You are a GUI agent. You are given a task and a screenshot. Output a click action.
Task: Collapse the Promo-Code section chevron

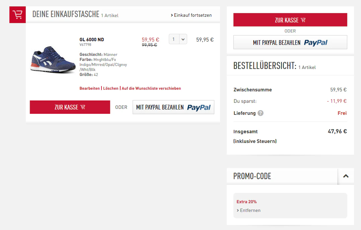(346, 176)
